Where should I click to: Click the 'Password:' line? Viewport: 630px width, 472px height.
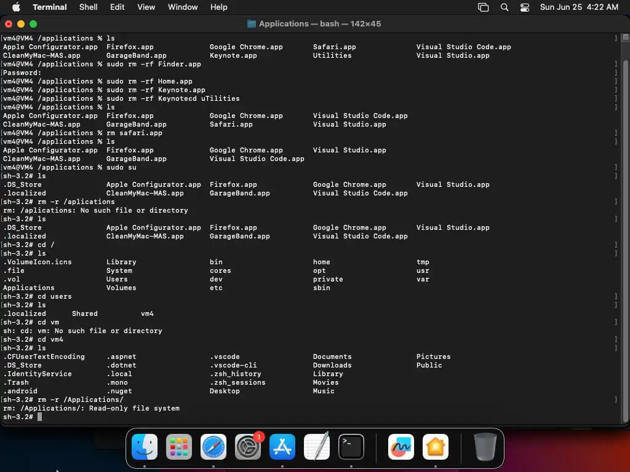(22, 73)
